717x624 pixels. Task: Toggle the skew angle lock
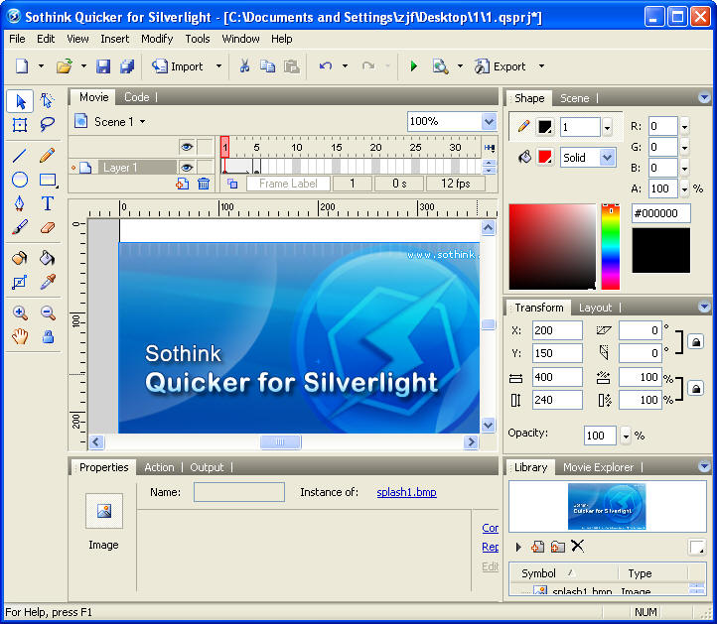point(695,341)
